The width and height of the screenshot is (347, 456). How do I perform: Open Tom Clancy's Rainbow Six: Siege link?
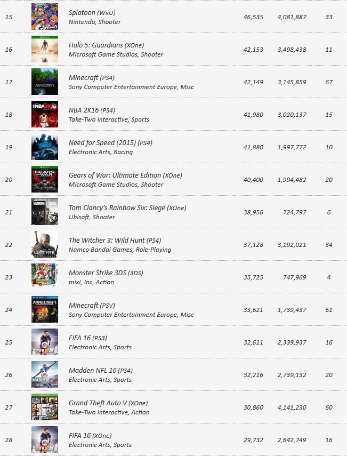[x=127, y=208]
